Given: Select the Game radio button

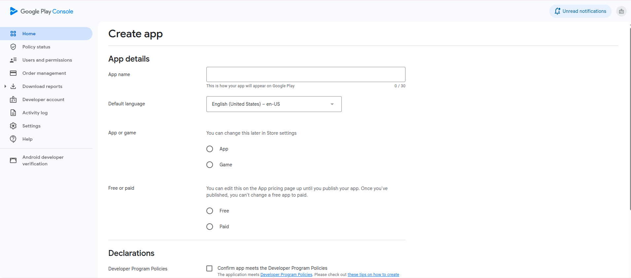Looking at the screenshot, I should 210,165.
